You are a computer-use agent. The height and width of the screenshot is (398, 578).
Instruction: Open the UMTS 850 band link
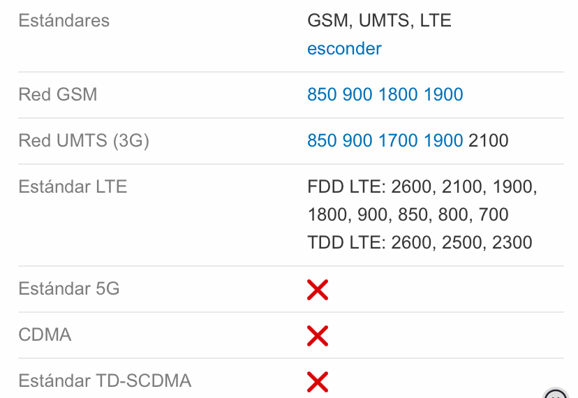point(322,141)
